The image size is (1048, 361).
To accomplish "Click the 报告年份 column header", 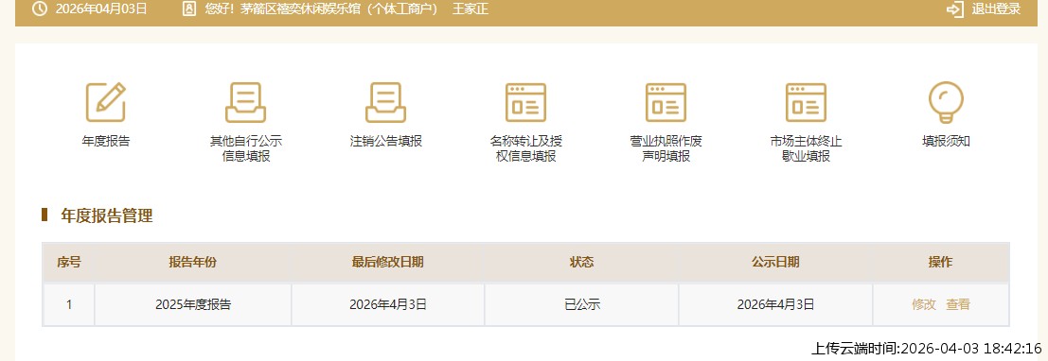I will click(193, 262).
